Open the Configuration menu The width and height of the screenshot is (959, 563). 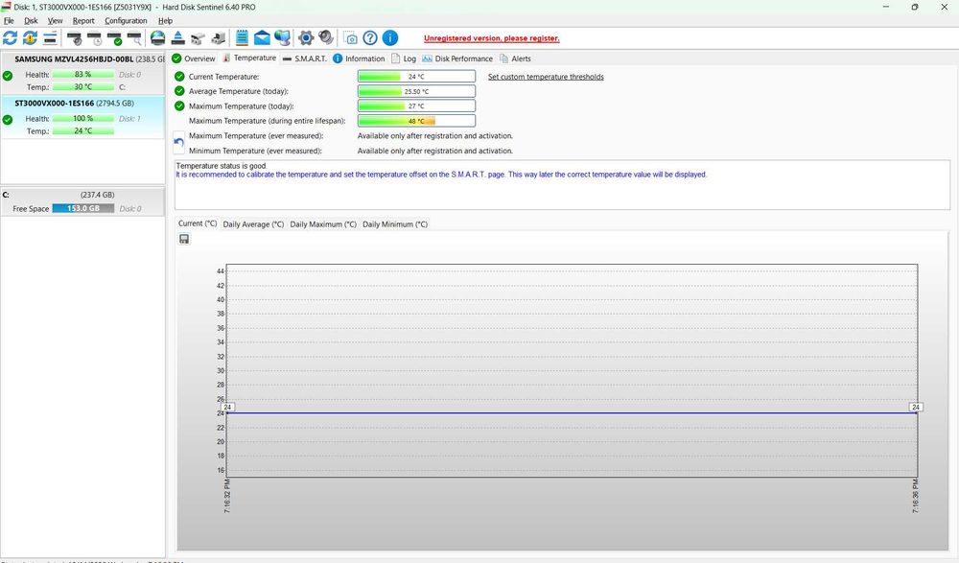pos(126,21)
